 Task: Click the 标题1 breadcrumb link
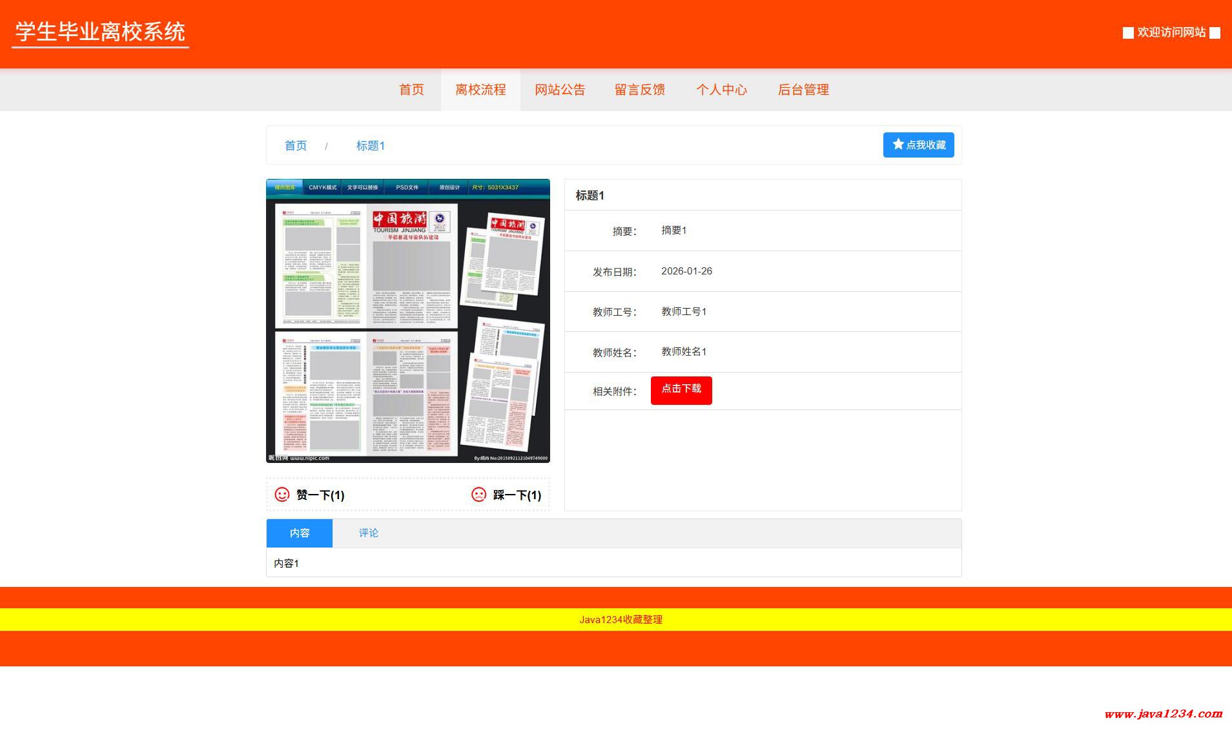371,146
